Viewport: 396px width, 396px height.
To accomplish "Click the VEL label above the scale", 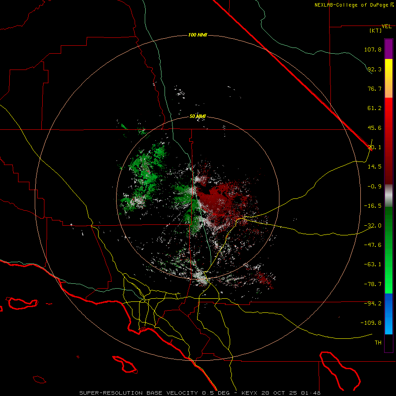I will pos(387,26).
